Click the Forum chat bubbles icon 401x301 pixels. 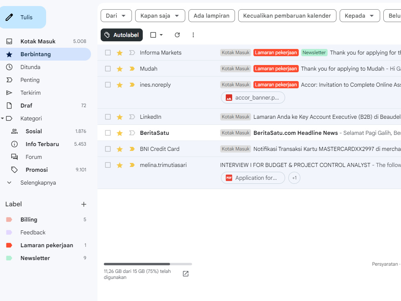pyautogui.click(x=14, y=157)
